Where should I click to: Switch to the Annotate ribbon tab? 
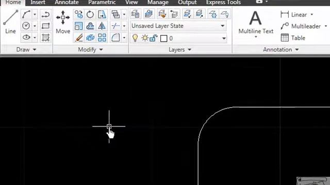tap(67, 3)
